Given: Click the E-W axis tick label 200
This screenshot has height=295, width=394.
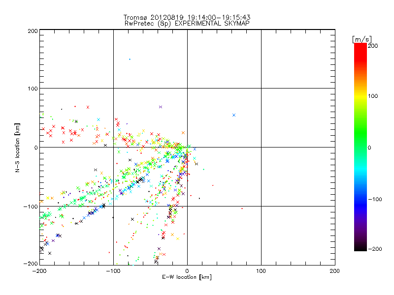Looking at the screenshot, I should [x=335, y=271].
